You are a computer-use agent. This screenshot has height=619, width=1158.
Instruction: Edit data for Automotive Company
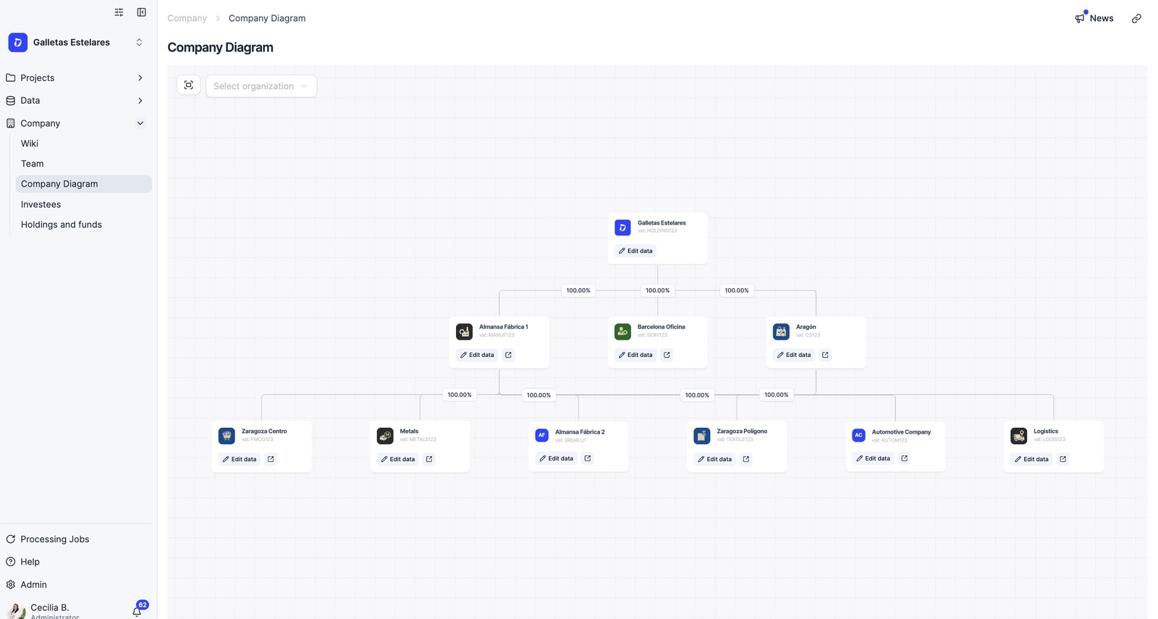[x=874, y=458]
